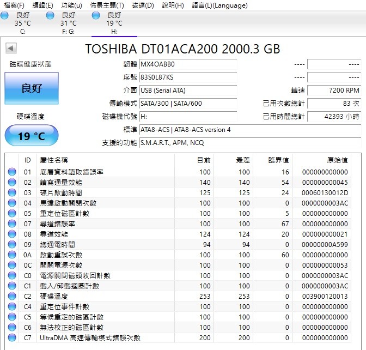Viewport: 366px width, 350px height.
Task: Open the 佈景主題(T) menu
Action: tap(107, 5)
